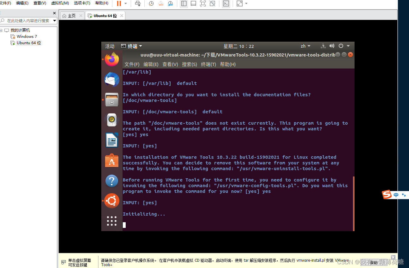Open the snapshot manager icon

pos(170,3)
